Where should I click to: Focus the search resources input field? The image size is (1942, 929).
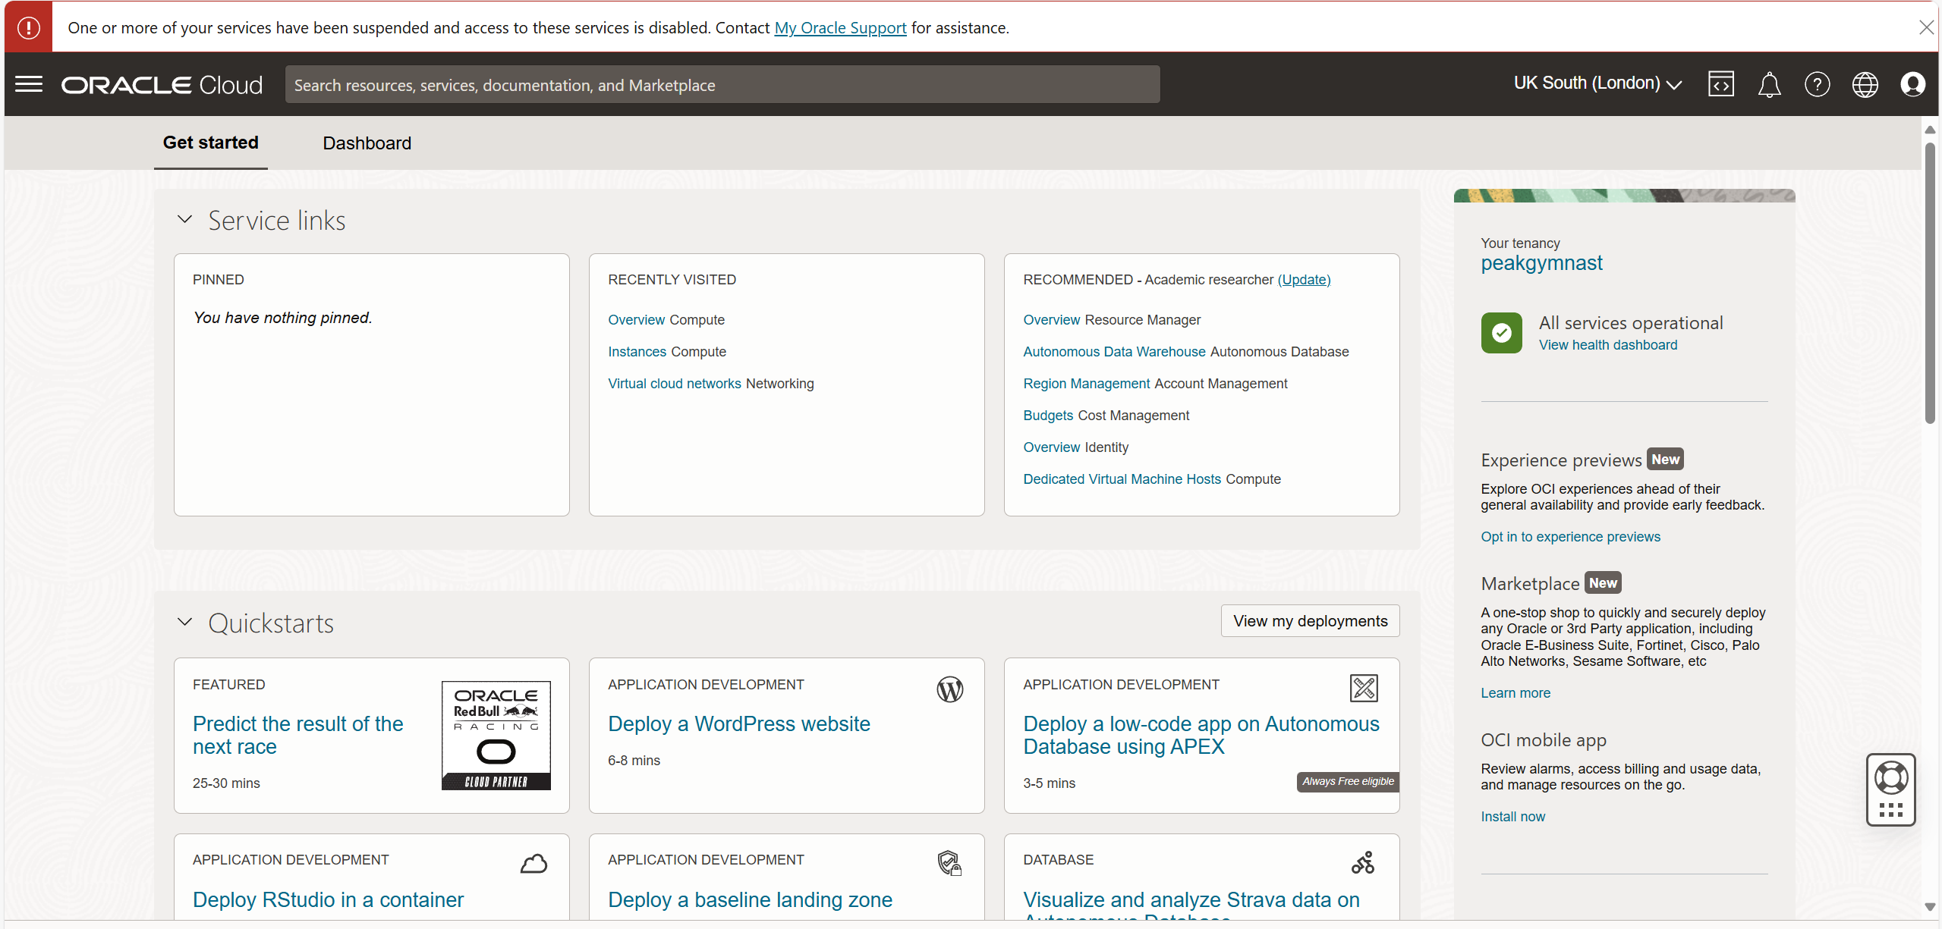[x=722, y=84]
